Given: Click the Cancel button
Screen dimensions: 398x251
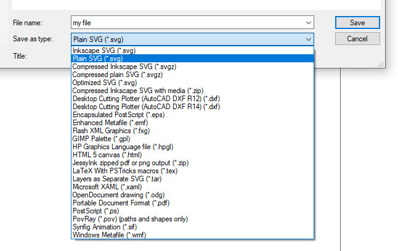Looking at the screenshot, I should (x=357, y=39).
